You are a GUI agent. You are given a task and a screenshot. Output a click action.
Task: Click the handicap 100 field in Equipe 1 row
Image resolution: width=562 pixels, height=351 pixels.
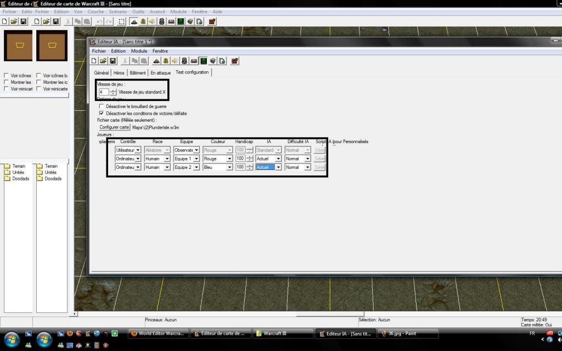(x=240, y=158)
